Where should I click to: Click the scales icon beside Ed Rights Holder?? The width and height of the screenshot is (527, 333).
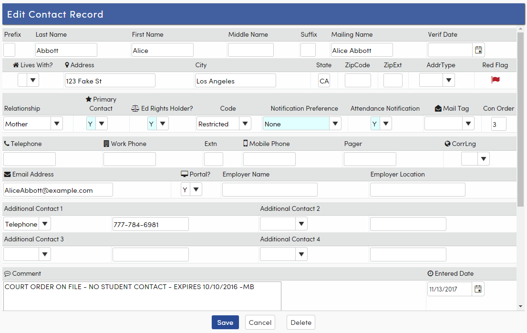[x=134, y=108]
